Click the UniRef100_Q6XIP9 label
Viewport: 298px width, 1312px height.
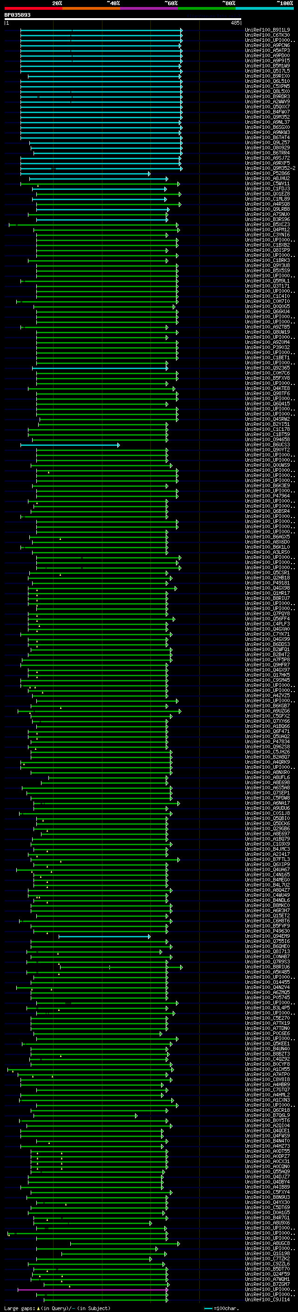[x=267, y=865]
